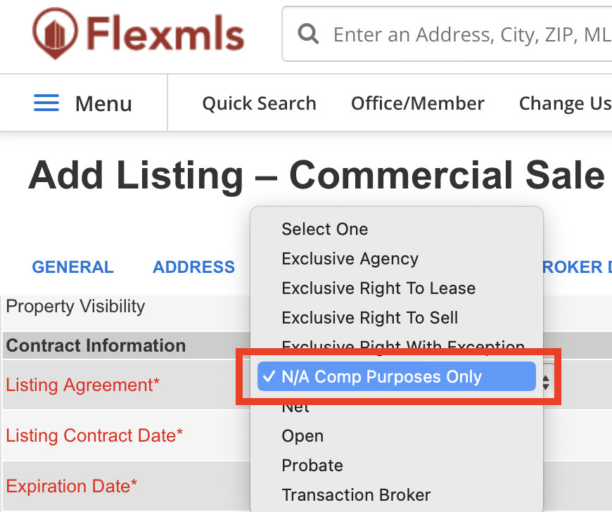Select the Probate option
Image resolution: width=612 pixels, height=512 pixels.
[312, 466]
